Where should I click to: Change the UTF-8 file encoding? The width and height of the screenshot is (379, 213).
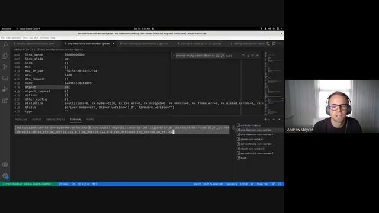pyautogui.click(x=243, y=184)
